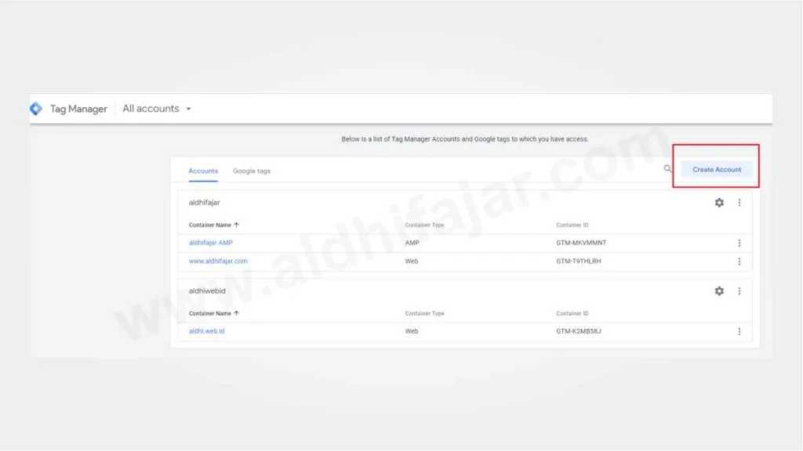Image resolution: width=803 pixels, height=451 pixels.
Task: Click the search magnifier icon
Action: [x=668, y=169]
